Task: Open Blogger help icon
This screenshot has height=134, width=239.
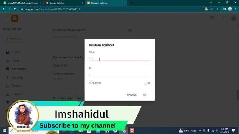Action: tap(212, 18)
